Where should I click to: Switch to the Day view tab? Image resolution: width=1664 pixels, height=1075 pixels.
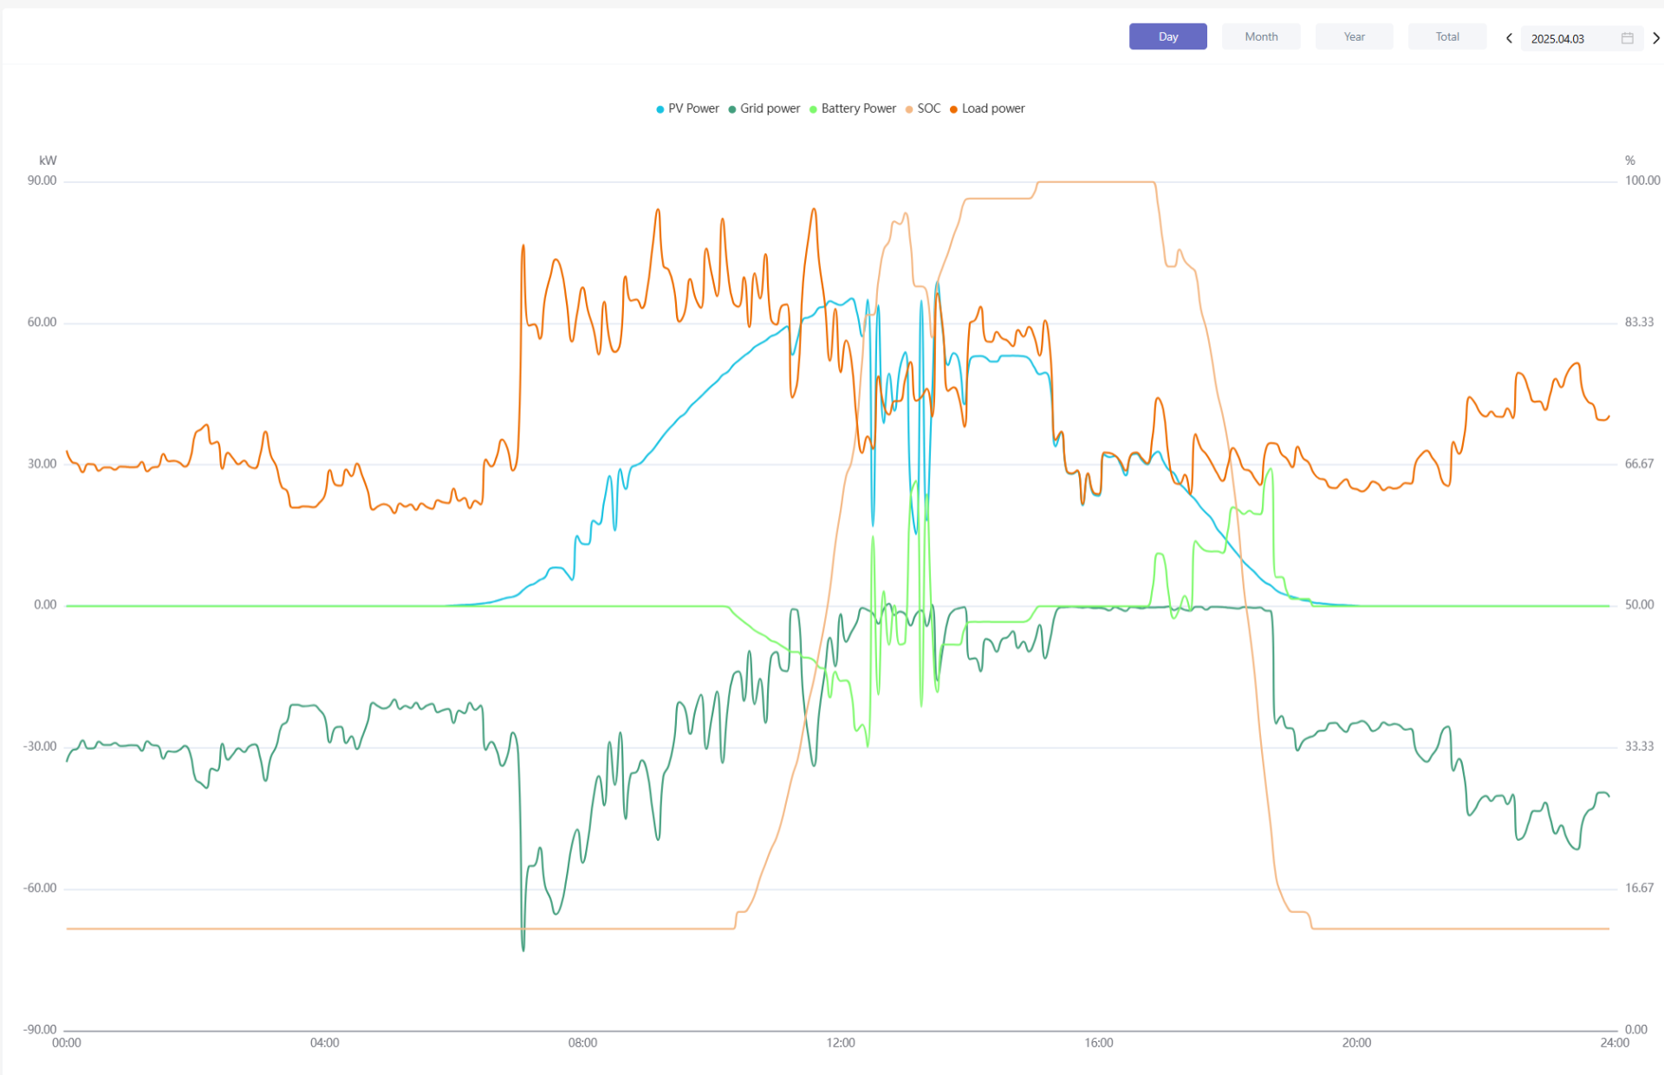pyautogui.click(x=1167, y=36)
